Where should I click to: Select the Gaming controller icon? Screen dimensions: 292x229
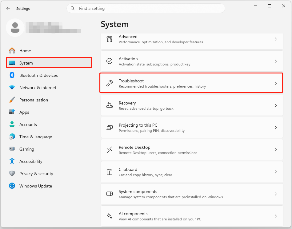(12, 149)
